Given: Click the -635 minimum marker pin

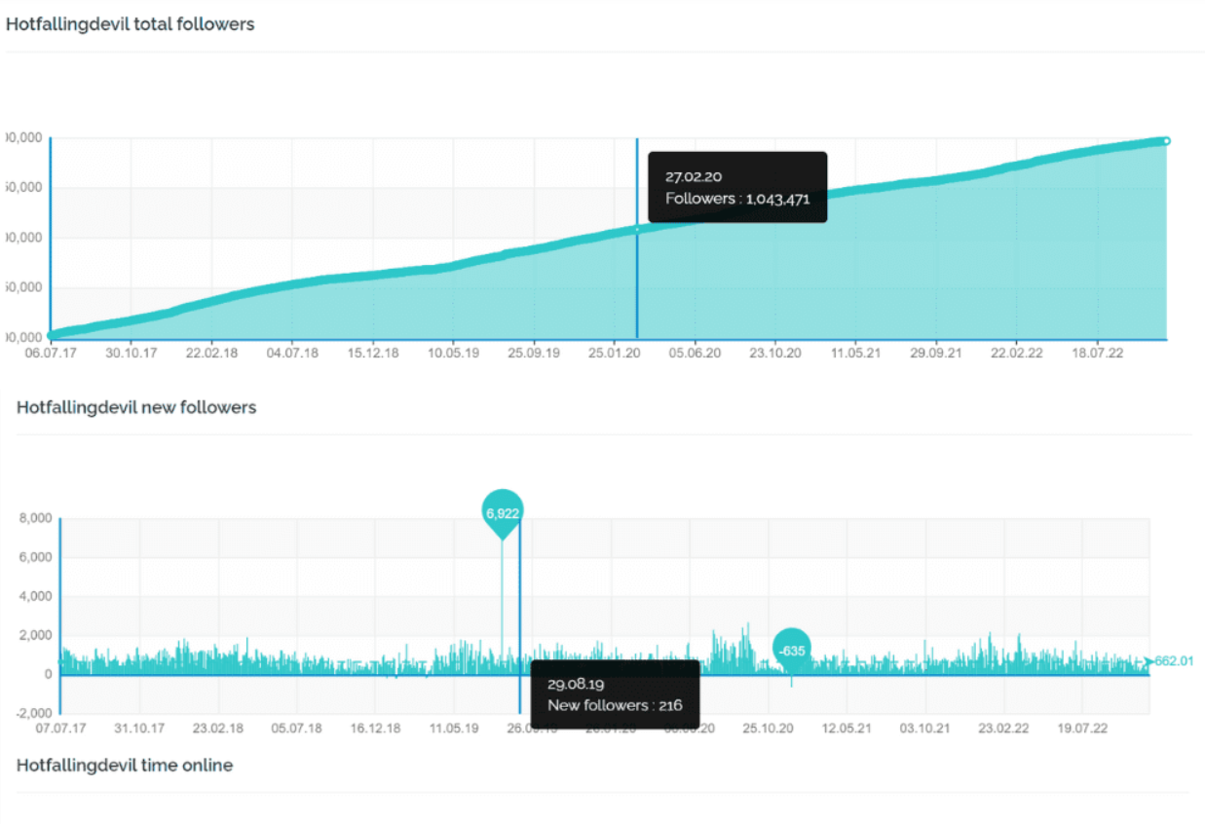Looking at the screenshot, I should coord(792,651).
